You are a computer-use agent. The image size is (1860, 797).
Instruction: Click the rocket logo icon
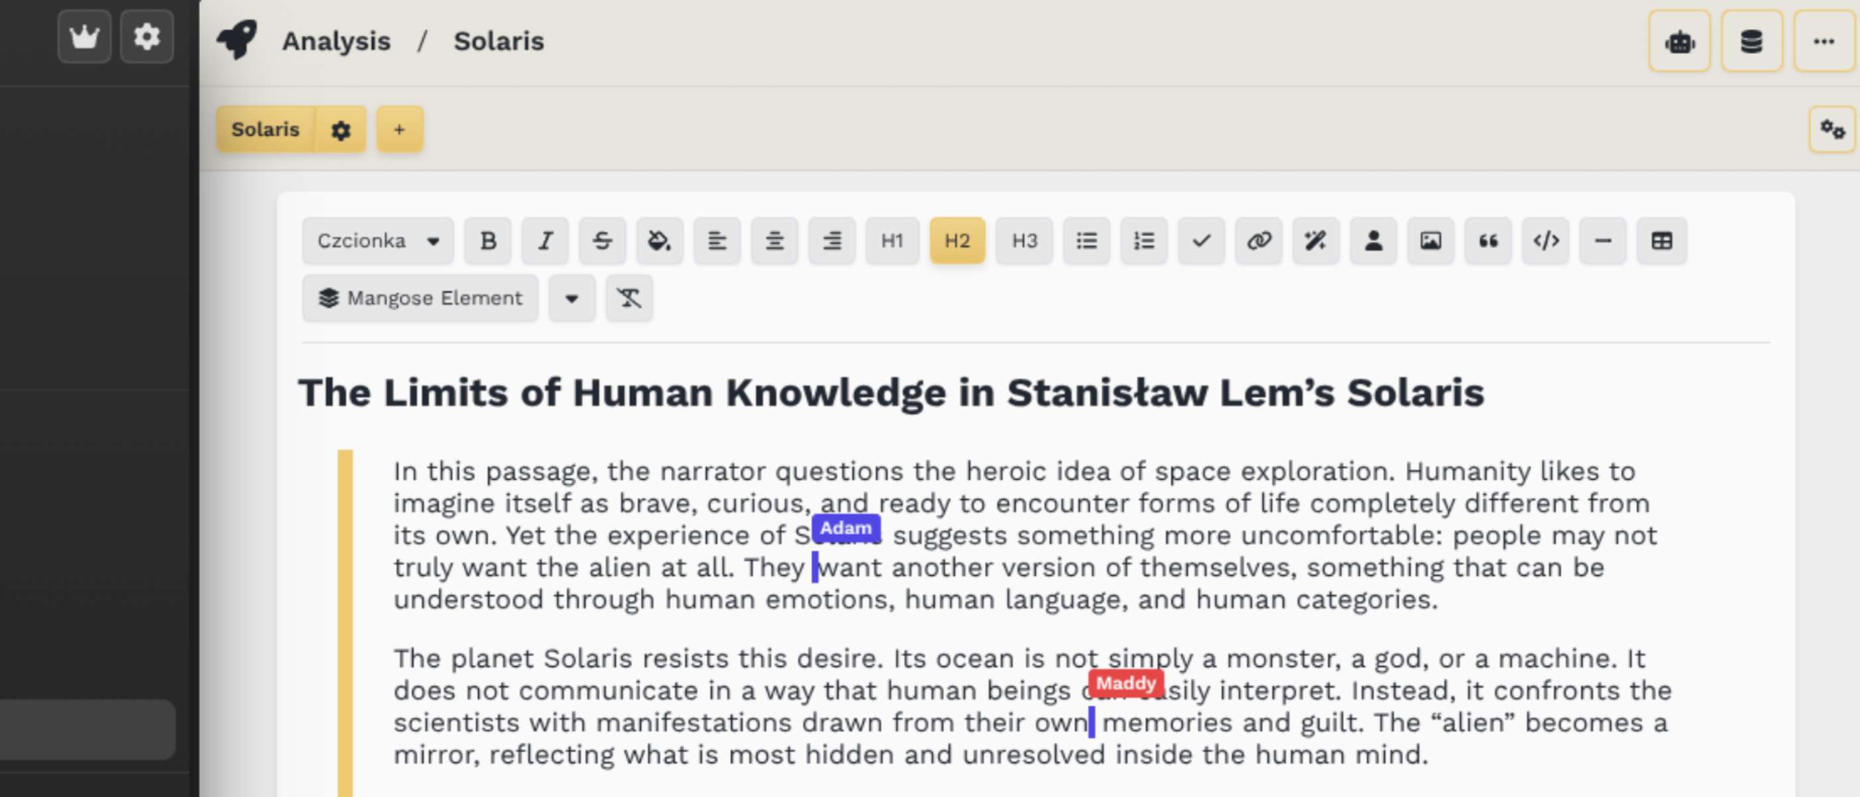click(x=238, y=41)
